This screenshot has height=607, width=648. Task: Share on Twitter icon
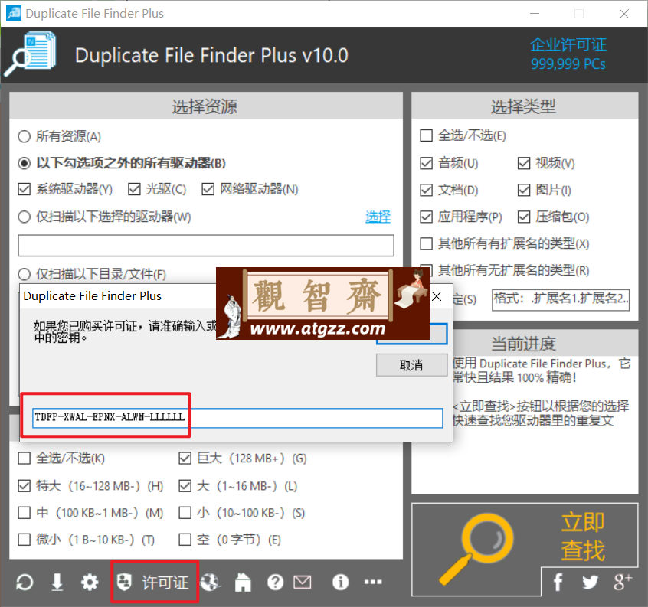click(x=590, y=583)
